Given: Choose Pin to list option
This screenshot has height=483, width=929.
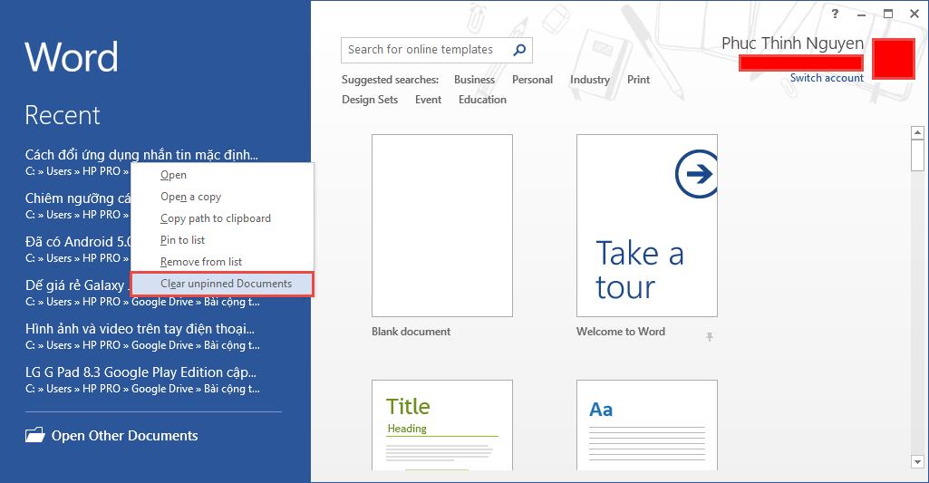Looking at the screenshot, I should [182, 240].
